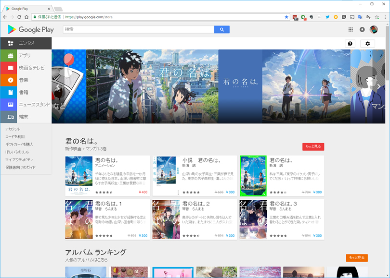This screenshot has width=390, height=278.
Task: Click the アルバム ランキング heading
Action: (96, 252)
